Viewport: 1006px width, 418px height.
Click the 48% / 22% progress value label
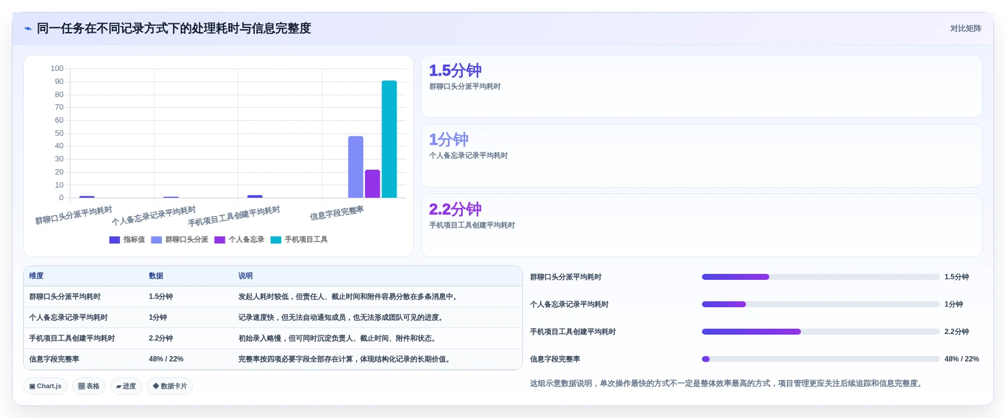coord(962,359)
